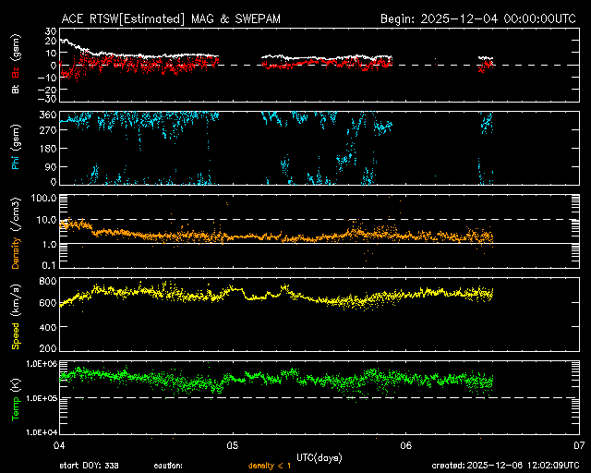Click the Phi (gsm) axis label
The width and height of the screenshot is (591, 473).
coord(16,149)
